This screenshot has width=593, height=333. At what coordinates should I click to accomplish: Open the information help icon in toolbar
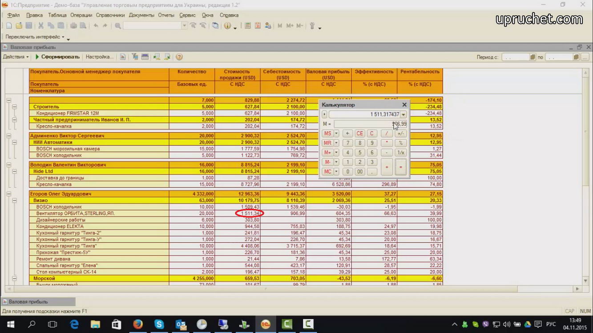[x=227, y=26]
